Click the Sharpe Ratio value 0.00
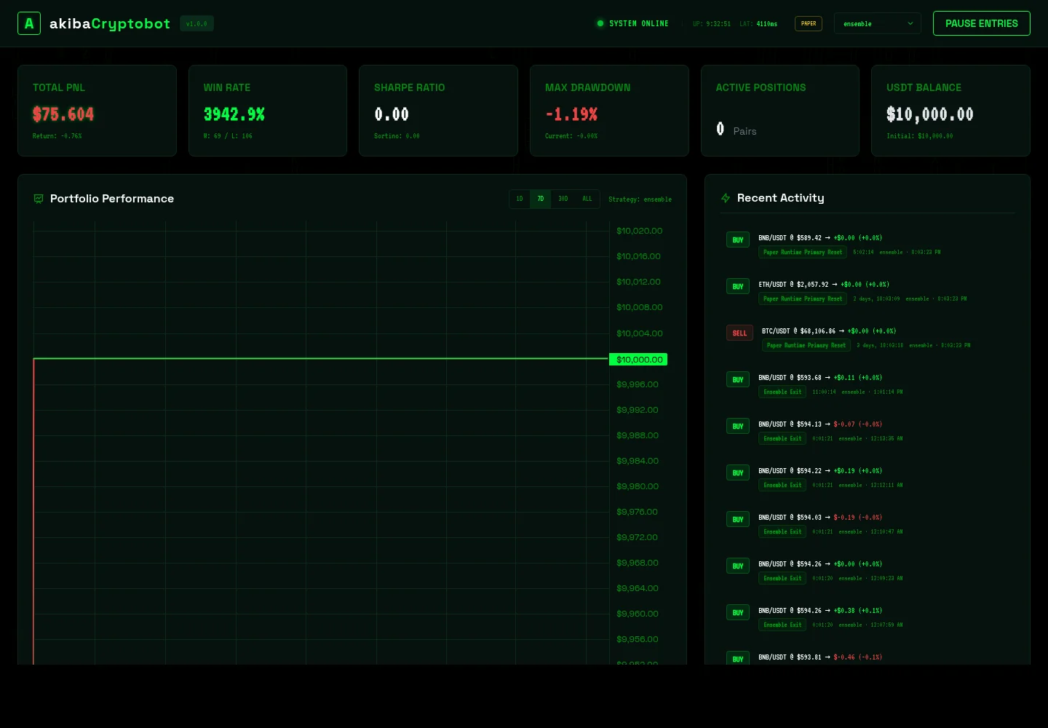The width and height of the screenshot is (1048, 728). point(392,114)
